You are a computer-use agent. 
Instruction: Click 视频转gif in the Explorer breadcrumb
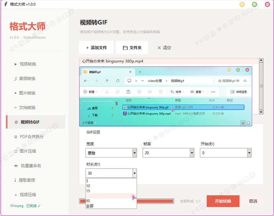click(177, 81)
